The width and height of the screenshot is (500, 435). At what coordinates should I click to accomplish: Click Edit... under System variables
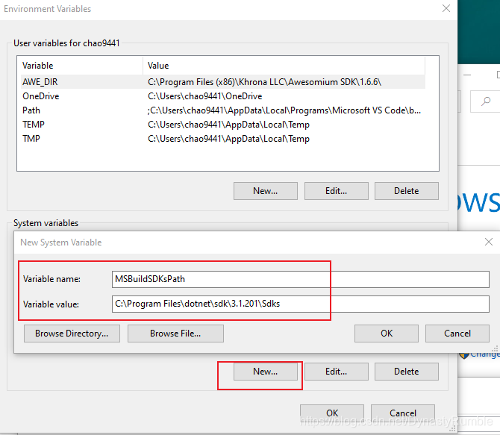[x=336, y=372]
